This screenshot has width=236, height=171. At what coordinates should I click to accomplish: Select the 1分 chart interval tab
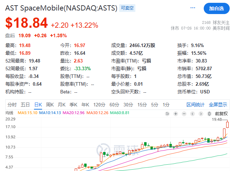166,105
